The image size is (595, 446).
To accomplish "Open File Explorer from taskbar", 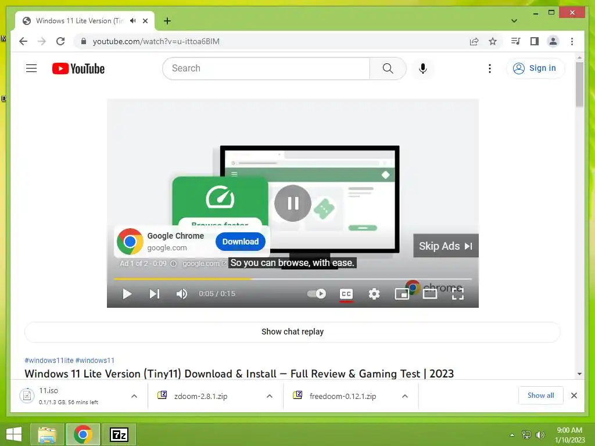I will click(x=46, y=434).
